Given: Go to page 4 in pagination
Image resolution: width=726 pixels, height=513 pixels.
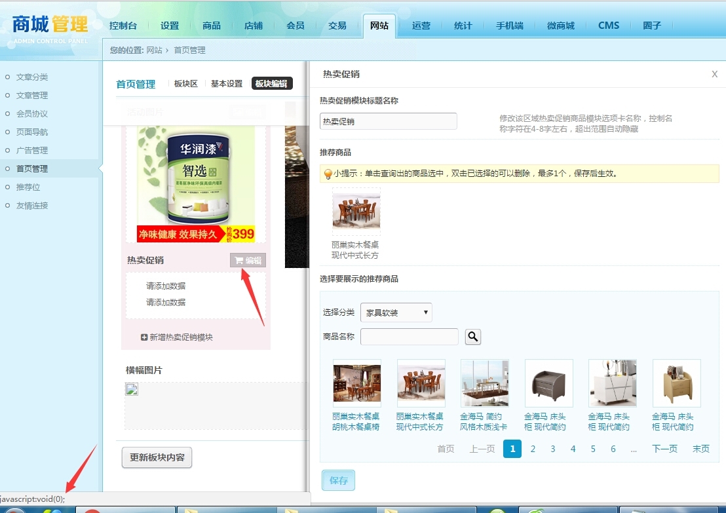Looking at the screenshot, I should (573, 449).
